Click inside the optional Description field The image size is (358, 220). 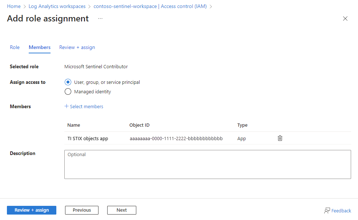207,163
